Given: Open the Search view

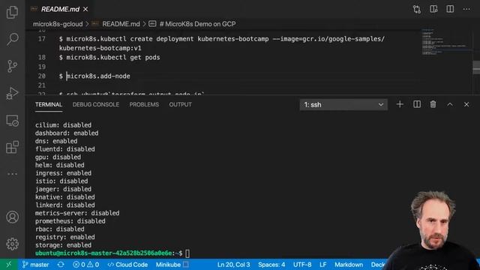Looking at the screenshot, I should 12,39.
